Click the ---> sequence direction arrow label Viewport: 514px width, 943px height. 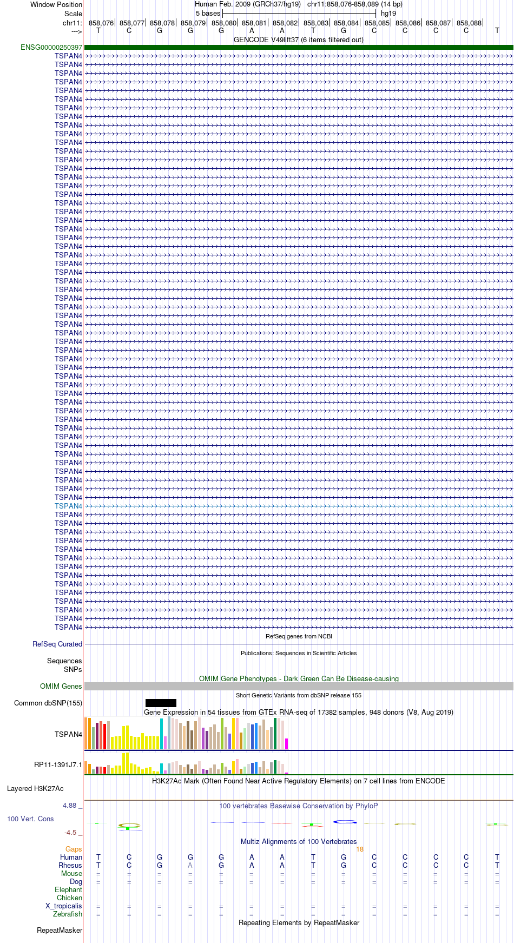pos(76,31)
